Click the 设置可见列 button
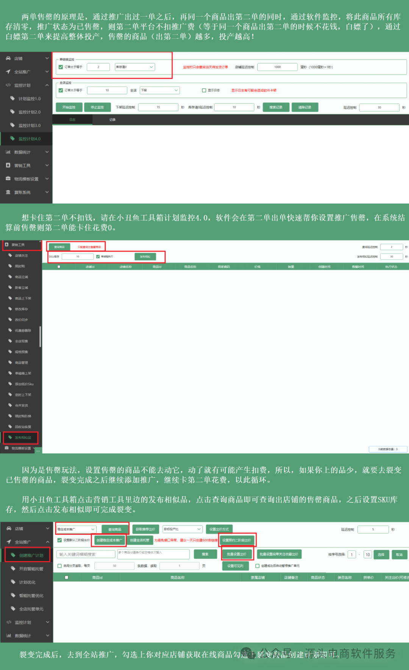Image resolution: width=409 pixels, height=670 pixels. coord(235,566)
